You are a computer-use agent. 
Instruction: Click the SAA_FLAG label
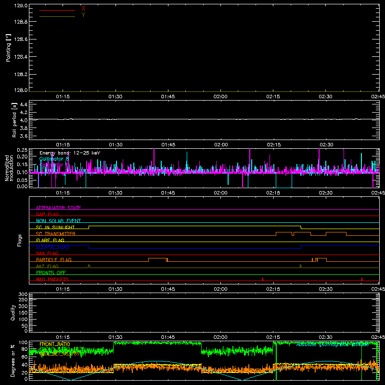[x=47, y=253]
